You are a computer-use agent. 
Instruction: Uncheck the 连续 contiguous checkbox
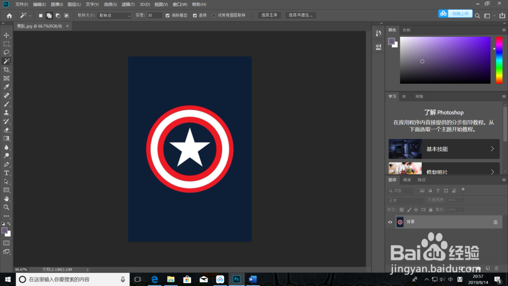[x=195, y=16]
